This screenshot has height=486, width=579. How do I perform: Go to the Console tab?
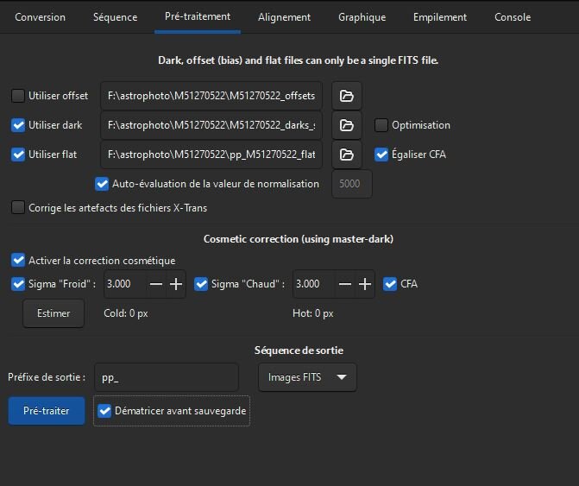click(513, 17)
